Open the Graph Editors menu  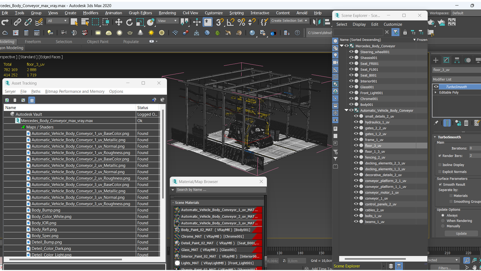140,13
